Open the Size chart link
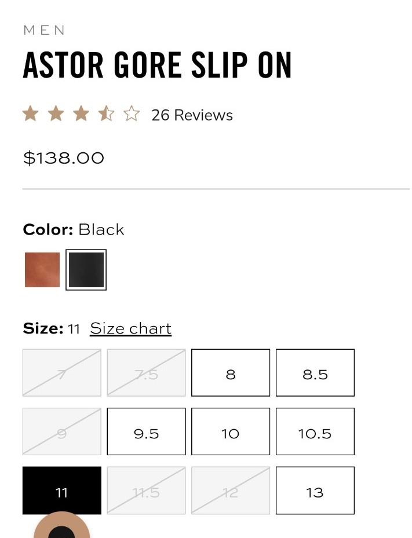The width and height of the screenshot is (412, 538). (x=130, y=328)
